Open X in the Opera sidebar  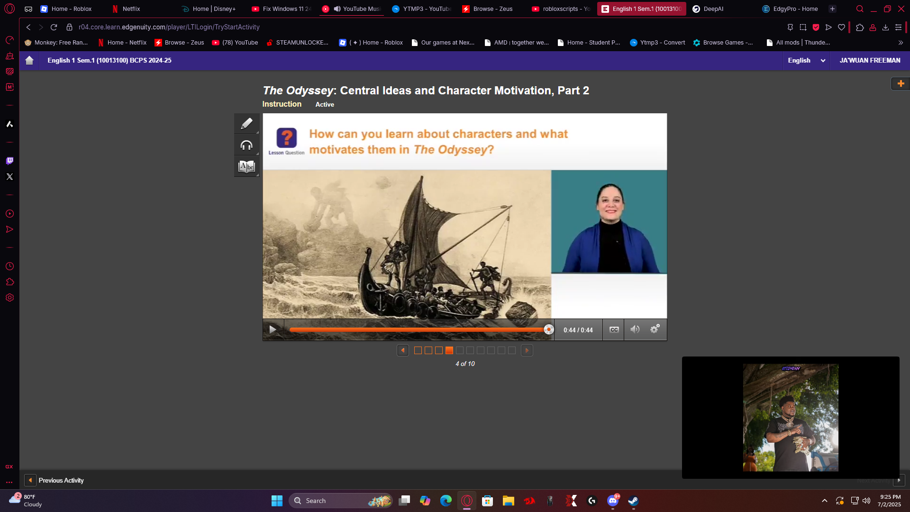click(x=9, y=176)
